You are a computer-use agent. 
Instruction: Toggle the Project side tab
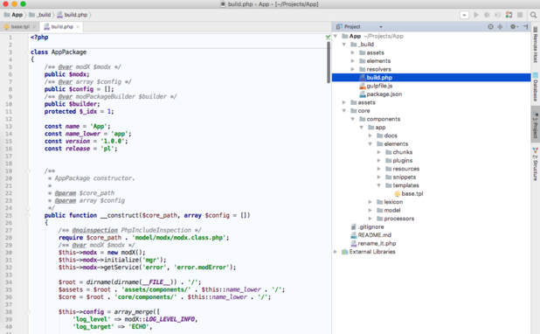(x=536, y=124)
